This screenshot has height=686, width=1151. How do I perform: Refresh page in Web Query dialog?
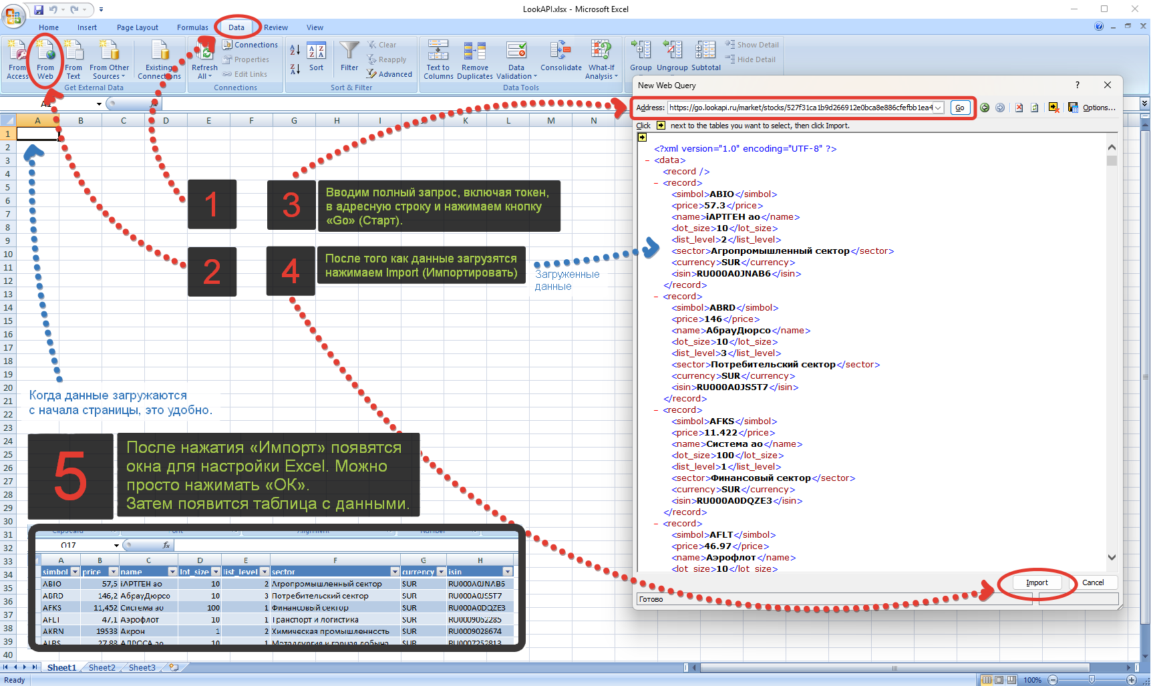[x=1035, y=108]
